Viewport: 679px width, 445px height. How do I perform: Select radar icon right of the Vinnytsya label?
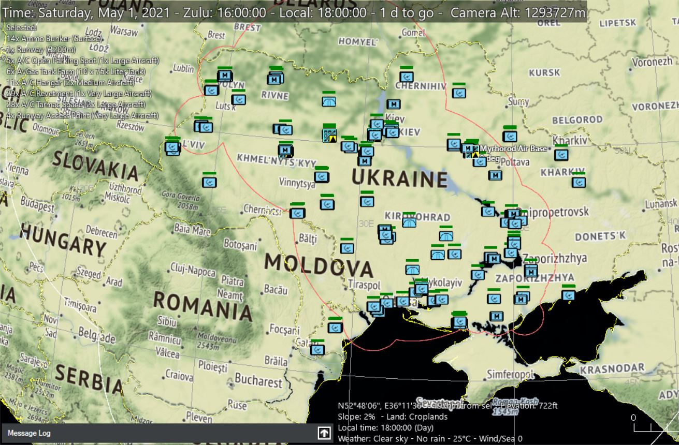point(322,176)
